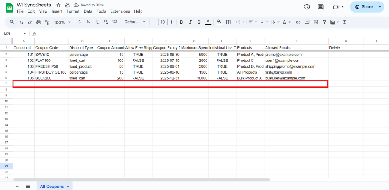Increase font size plus button

click(x=171, y=22)
